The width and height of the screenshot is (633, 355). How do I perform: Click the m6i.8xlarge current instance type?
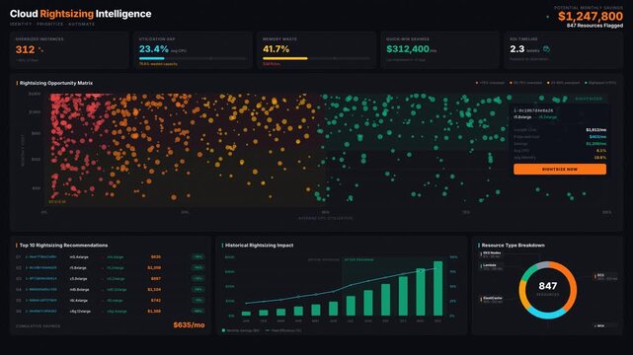[x=80, y=289]
